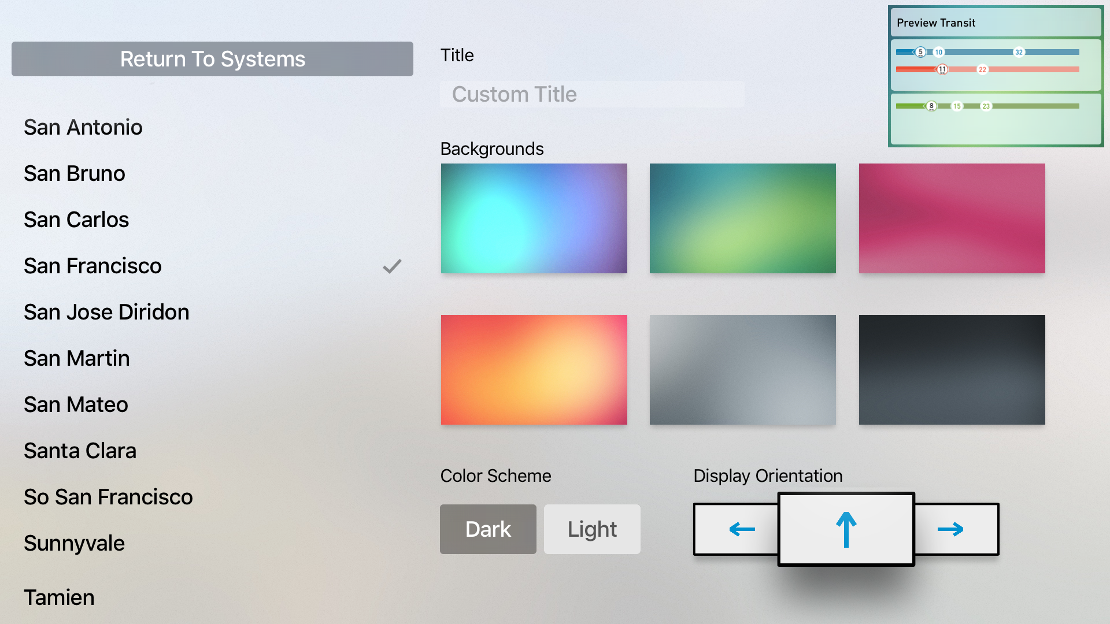Choose Tamien from the list
Viewport: 1110px width, 624px height.
pos(212,597)
